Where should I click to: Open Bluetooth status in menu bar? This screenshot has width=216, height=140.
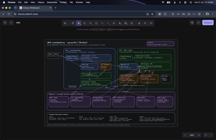coord(180,2)
